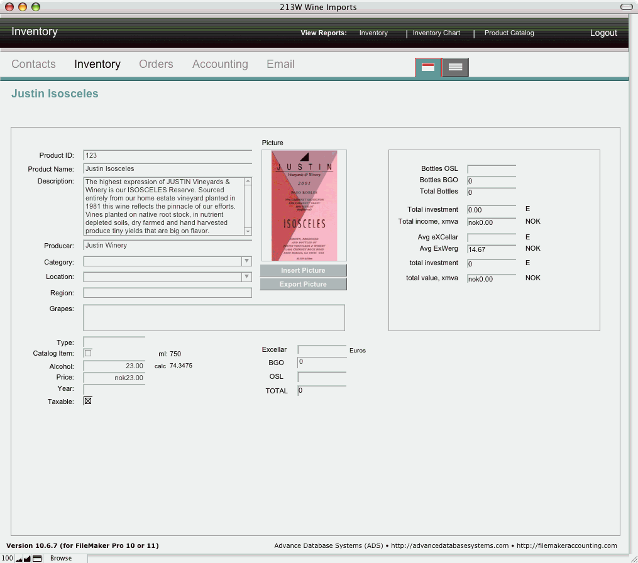Click the window toolbar toggle pill

point(626,7)
